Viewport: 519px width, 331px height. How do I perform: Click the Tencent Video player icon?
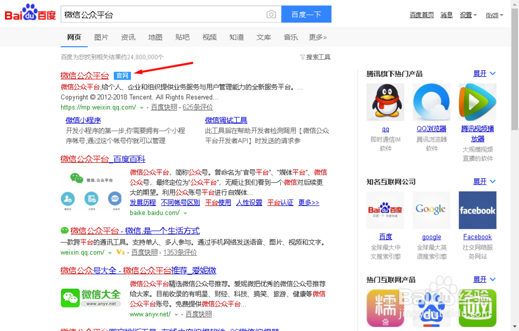[477, 102]
